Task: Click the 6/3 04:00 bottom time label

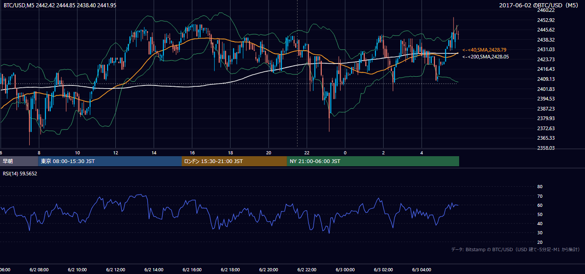Action: pyautogui.click(x=422, y=270)
